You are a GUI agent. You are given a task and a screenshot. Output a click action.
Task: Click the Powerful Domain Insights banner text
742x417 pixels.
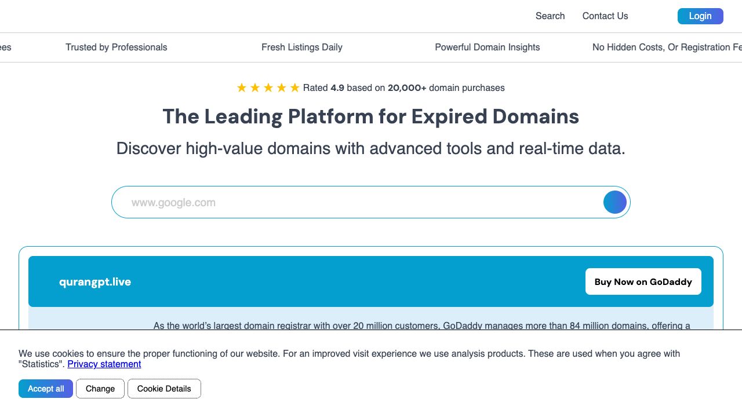487,47
